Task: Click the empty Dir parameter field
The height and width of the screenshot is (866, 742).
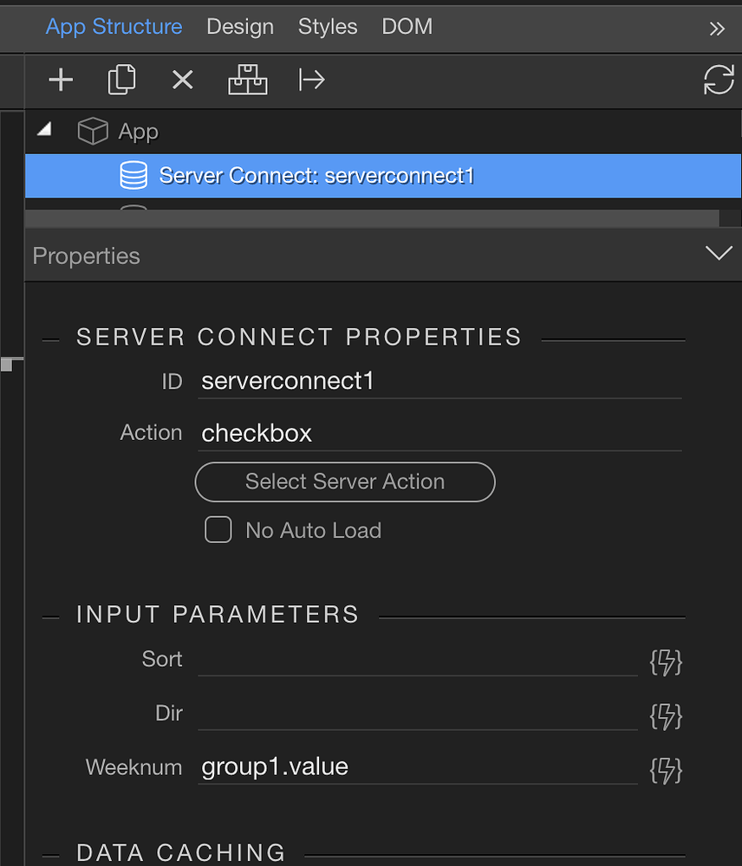Action: point(418,714)
